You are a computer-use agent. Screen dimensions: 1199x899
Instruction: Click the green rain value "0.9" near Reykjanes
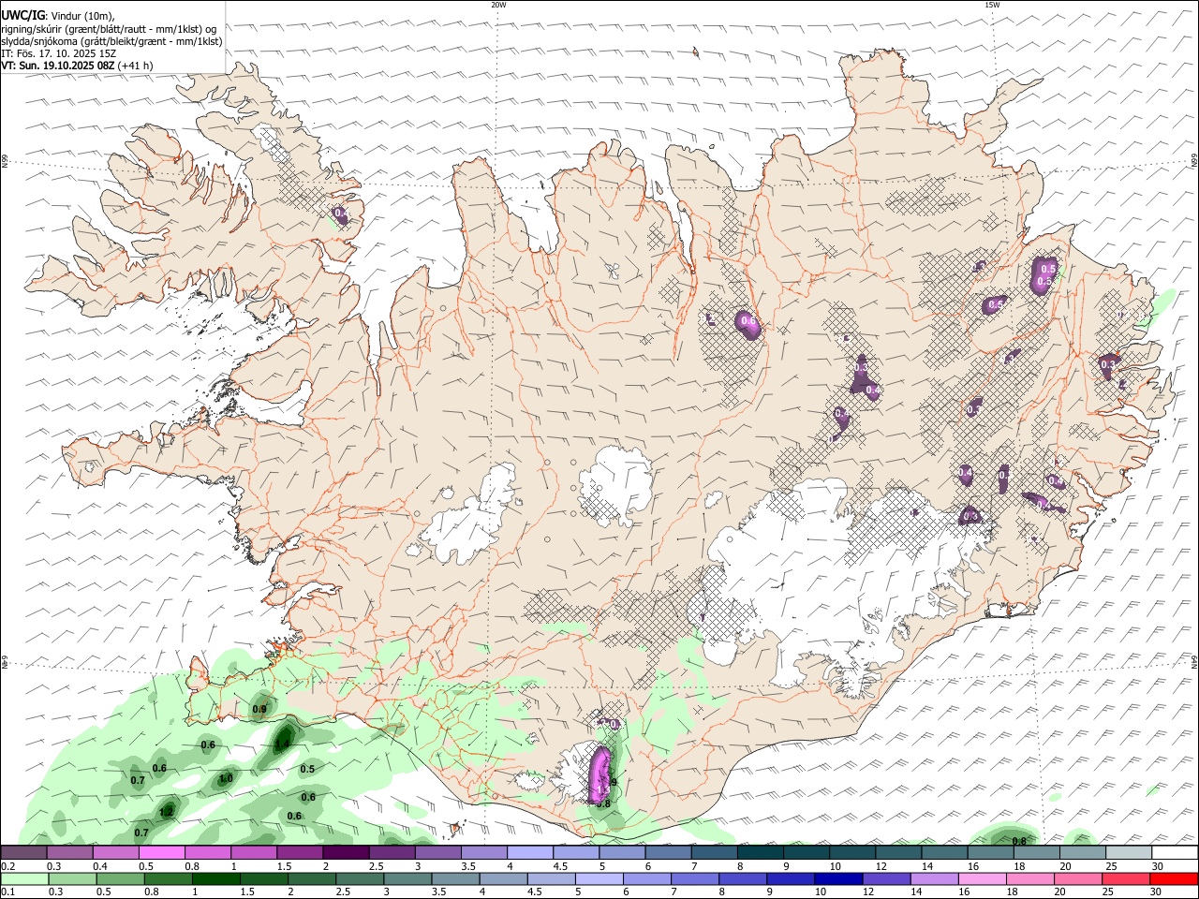259,709
